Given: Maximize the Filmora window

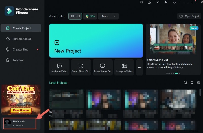Looking at the screenshot, I should [194, 2].
